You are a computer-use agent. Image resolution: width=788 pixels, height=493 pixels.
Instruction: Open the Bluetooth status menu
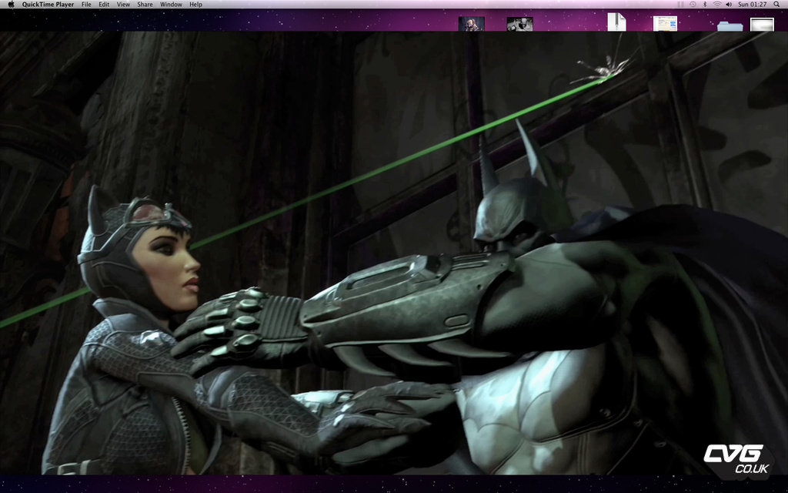point(705,5)
